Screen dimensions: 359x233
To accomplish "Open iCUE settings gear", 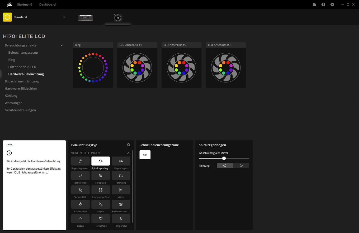I will coord(332,4).
